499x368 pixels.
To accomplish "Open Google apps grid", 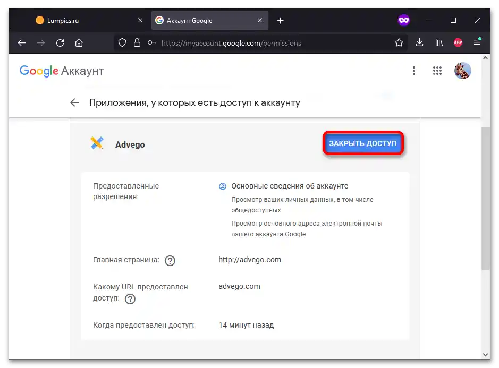I will (437, 71).
